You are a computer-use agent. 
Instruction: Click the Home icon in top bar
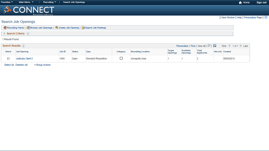point(240,3)
